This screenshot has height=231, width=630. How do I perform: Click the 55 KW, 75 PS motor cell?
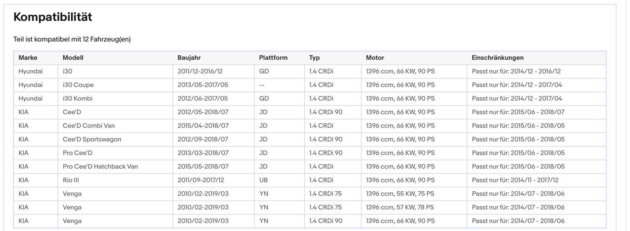400,194
